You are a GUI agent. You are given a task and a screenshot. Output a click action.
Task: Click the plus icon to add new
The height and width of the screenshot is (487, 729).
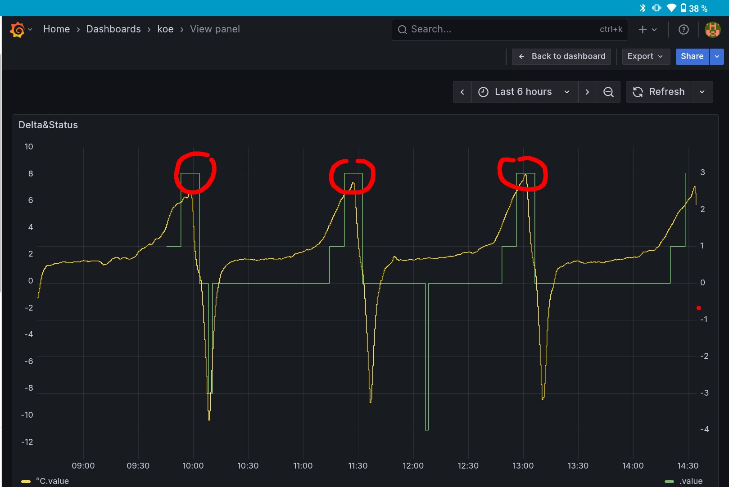point(643,30)
